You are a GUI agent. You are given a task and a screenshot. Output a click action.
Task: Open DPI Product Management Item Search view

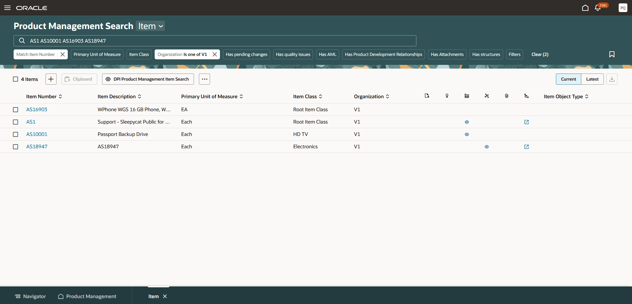pyautogui.click(x=148, y=79)
